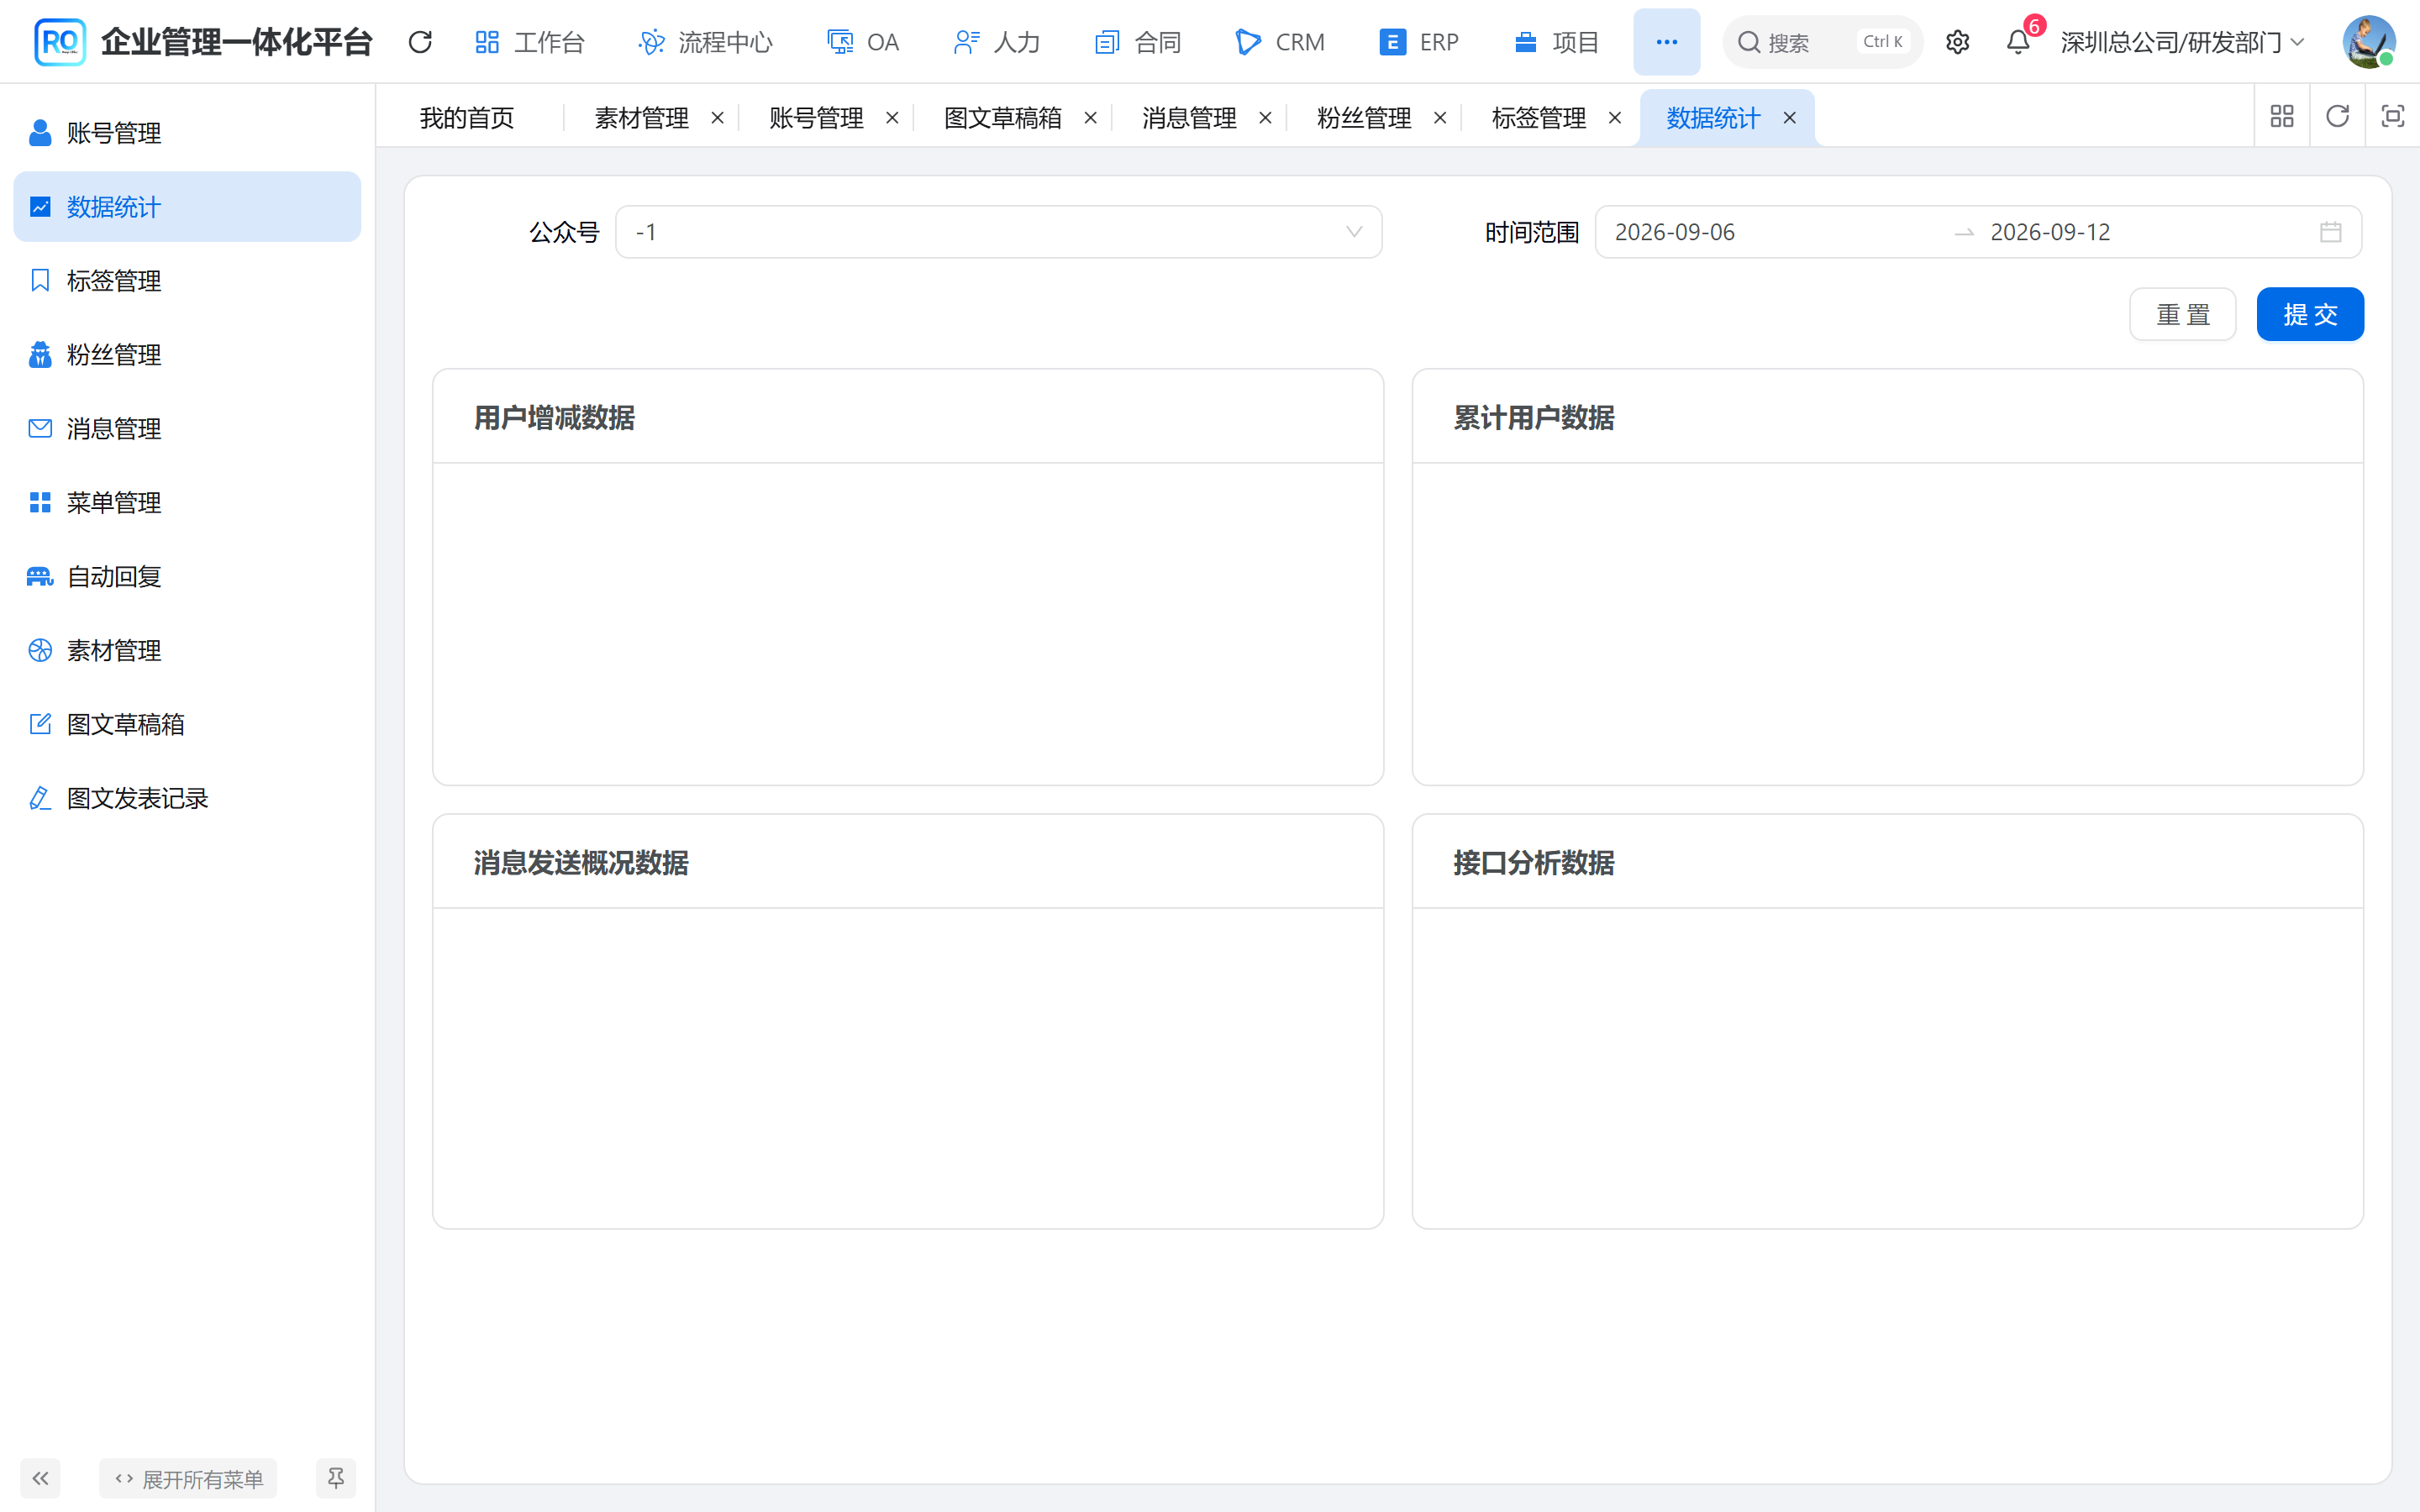Open 菜单管理 in sidebar
Screen dimensions: 2420x1512
(187, 502)
